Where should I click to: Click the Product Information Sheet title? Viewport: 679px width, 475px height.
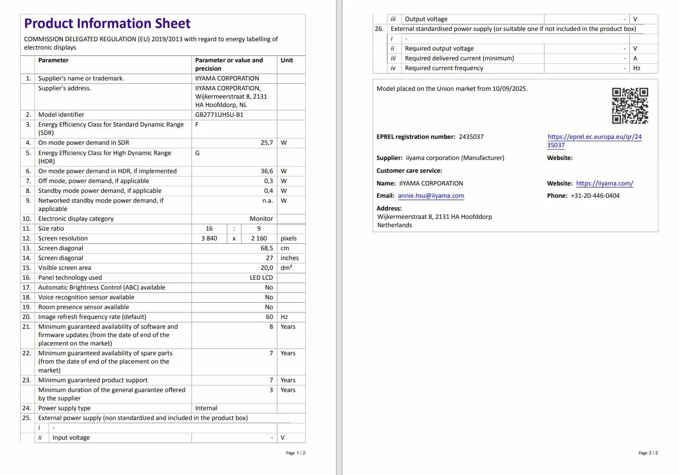click(108, 24)
